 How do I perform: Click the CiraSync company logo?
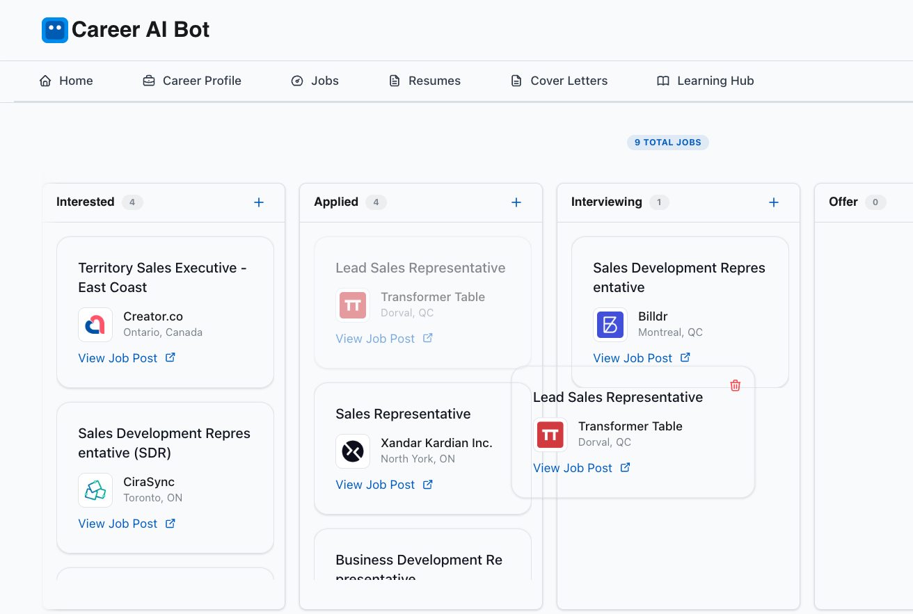click(x=95, y=490)
